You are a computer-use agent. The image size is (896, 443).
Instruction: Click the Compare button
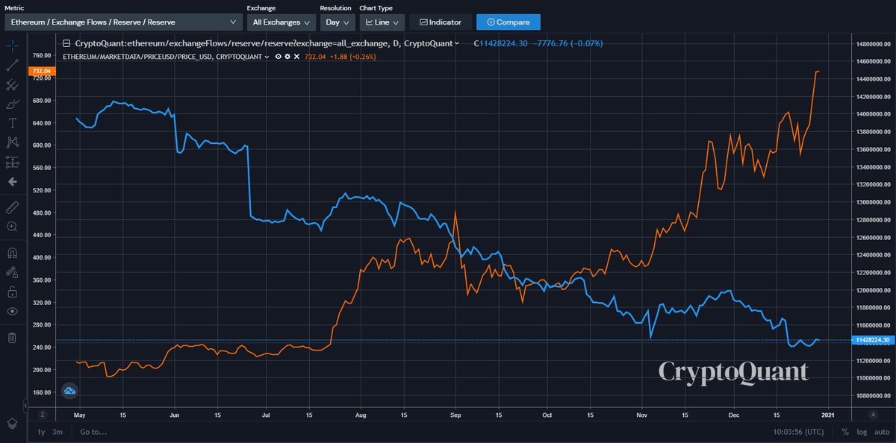click(508, 22)
